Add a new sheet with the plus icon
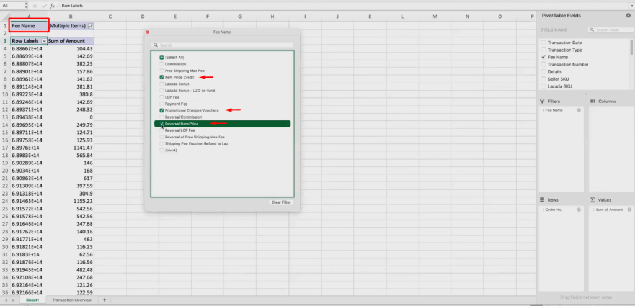 click(104, 300)
